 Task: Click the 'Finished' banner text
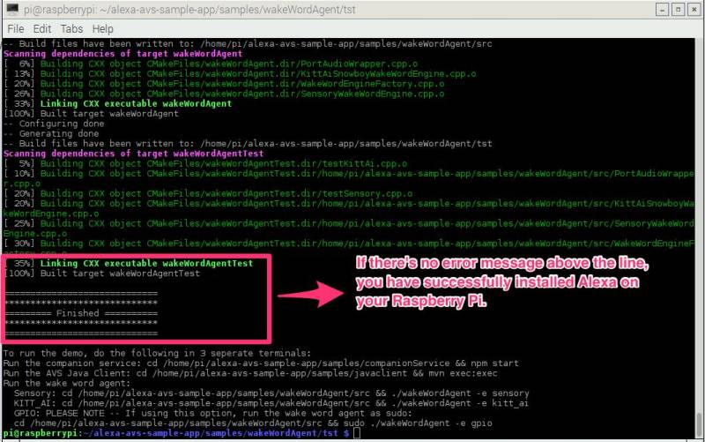78,313
